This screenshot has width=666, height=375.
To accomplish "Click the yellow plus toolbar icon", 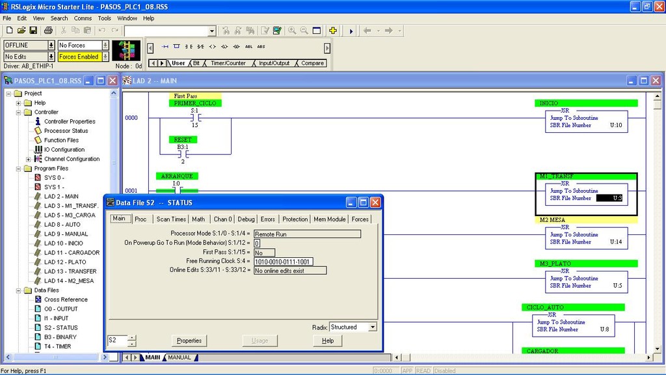I will [333, 31].
